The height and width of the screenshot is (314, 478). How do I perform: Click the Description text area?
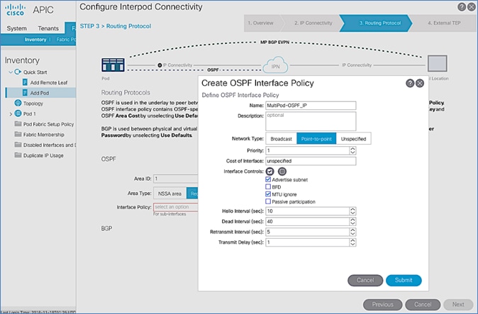pos(311,121)
